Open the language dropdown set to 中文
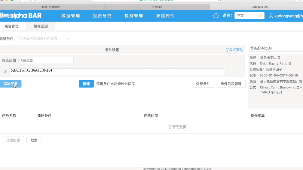Screen dimensions: 303x170 [x=249, y=16]
